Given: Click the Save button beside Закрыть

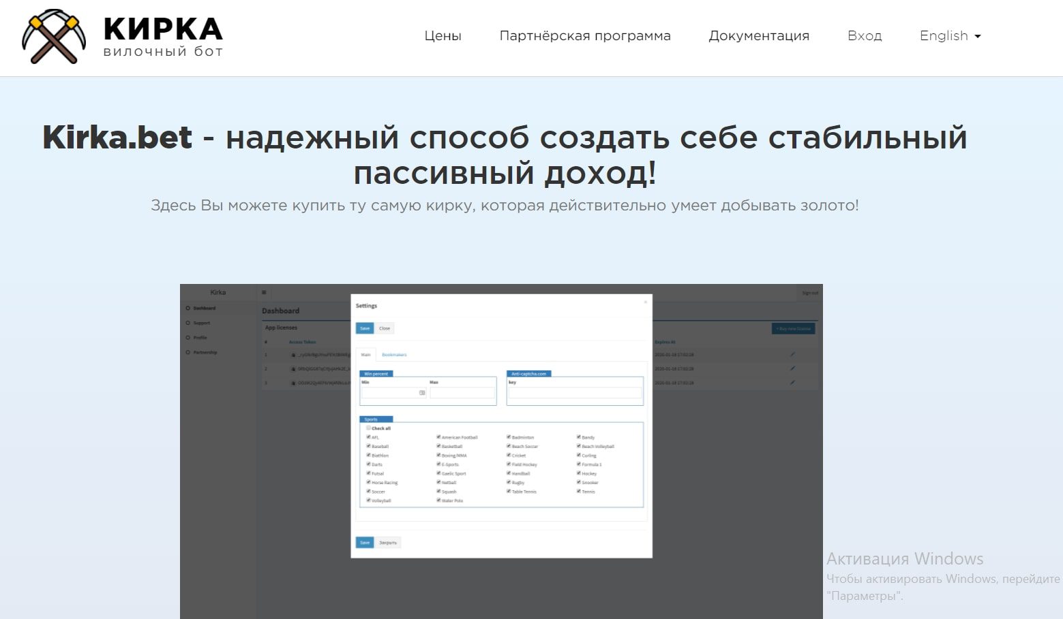Looking at the screenshot, I should (365, 543).
